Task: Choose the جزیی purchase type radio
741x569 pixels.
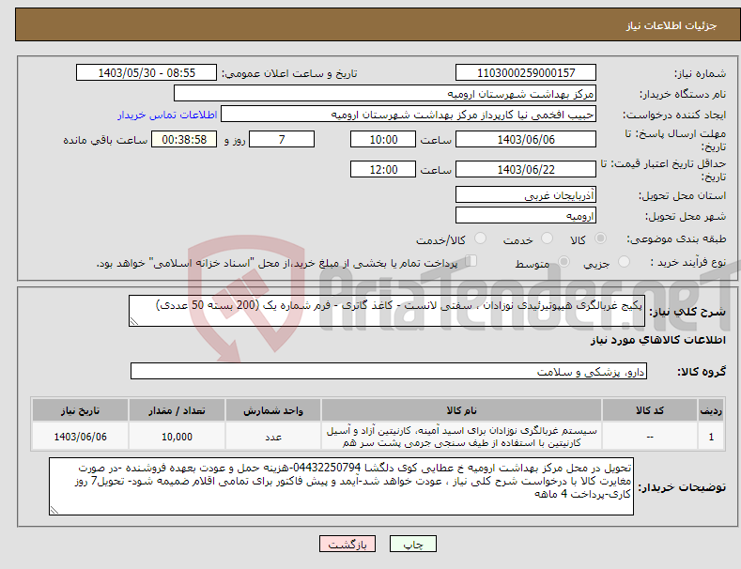Action: (624, 261)
